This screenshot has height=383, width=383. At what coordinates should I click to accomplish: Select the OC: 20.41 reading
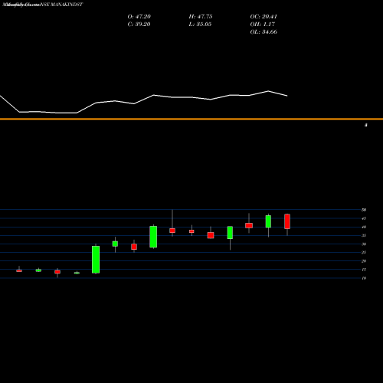tap(264, 17)
